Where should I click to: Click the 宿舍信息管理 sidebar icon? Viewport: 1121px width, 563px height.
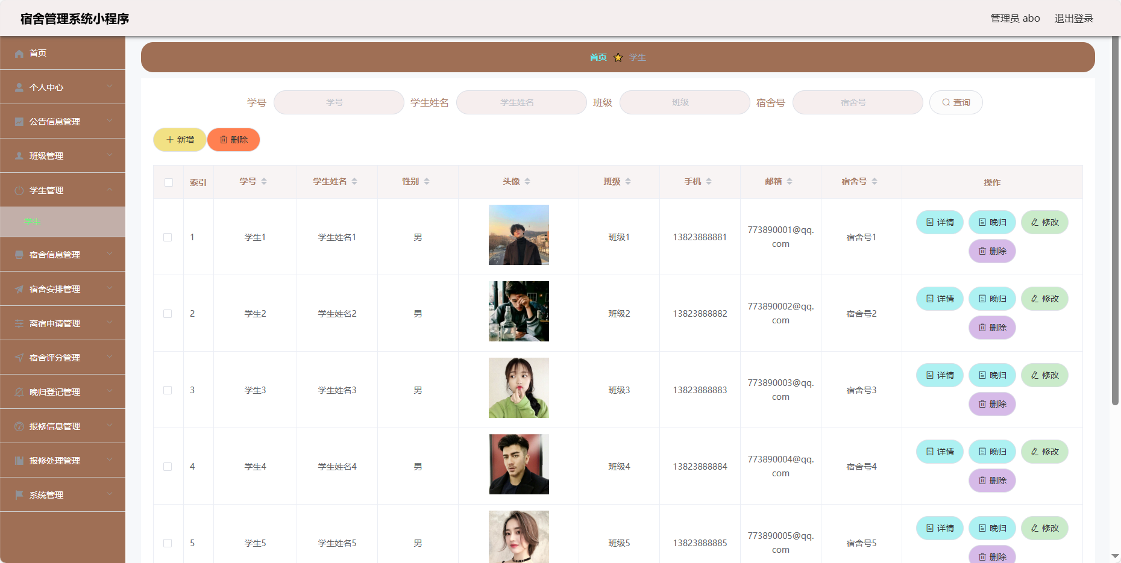tap(19, 255)
